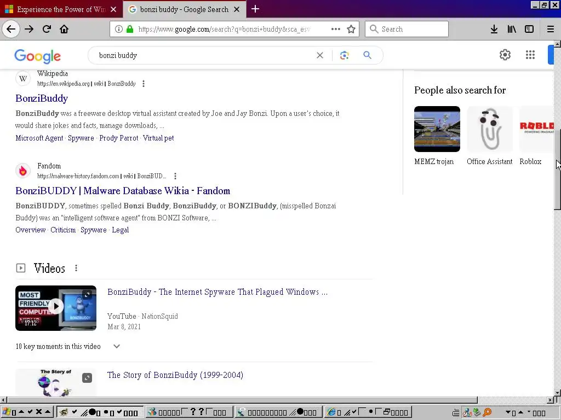
Task: Click the horizontal scrollbar thumb
Action: click(x=242, y=400)
